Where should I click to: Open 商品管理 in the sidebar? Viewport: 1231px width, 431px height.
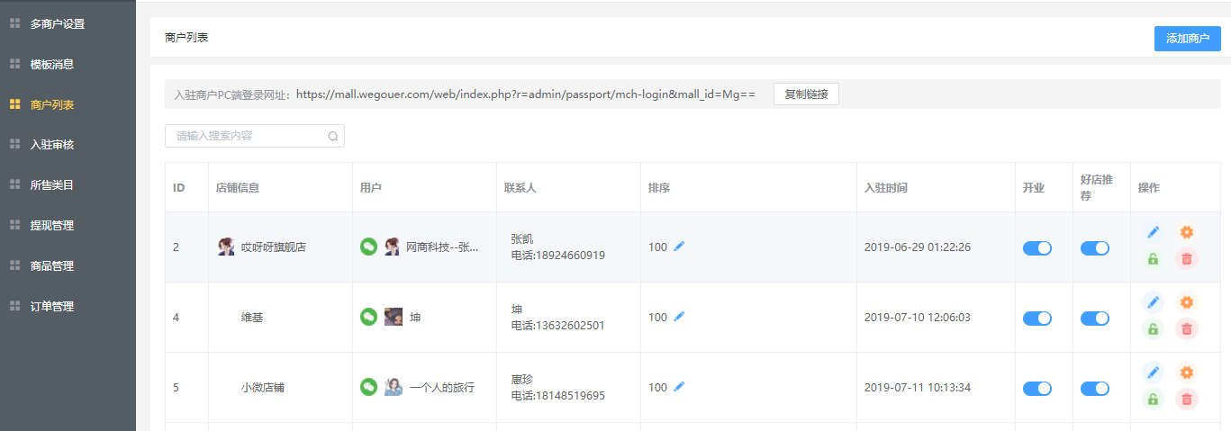tap(51, 266)
